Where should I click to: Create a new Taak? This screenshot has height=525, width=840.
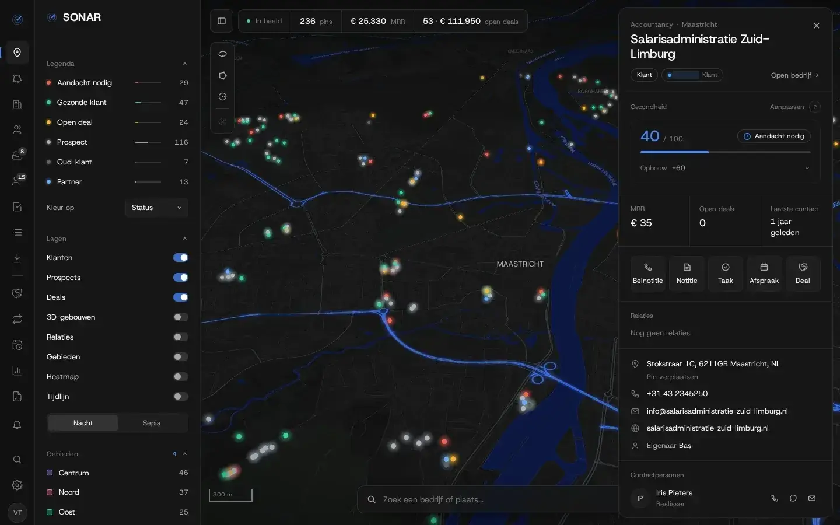726,274
